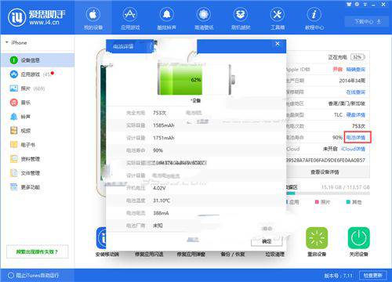
Task: Click the 重启设备 restart icon
Action: click(x=317, y=238)
